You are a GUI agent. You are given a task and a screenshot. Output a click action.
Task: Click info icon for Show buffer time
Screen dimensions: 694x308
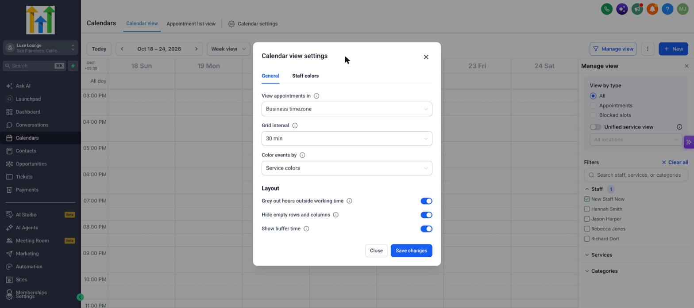[306, 229]
